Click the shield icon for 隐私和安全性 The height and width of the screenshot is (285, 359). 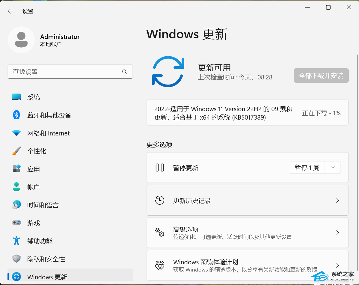pyautogui.click(x=16, y=259)
